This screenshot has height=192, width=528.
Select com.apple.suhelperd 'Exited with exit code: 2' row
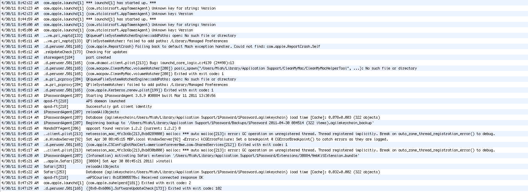(264, 183)
